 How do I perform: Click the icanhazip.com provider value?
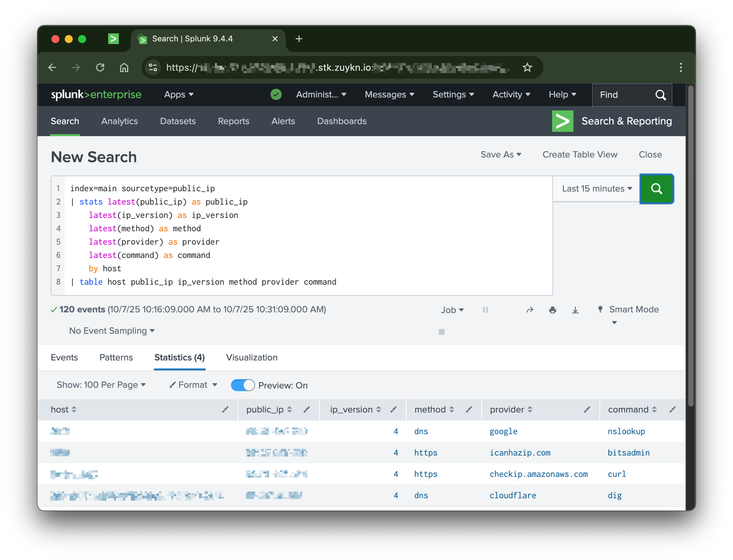[x=520, y=453]
